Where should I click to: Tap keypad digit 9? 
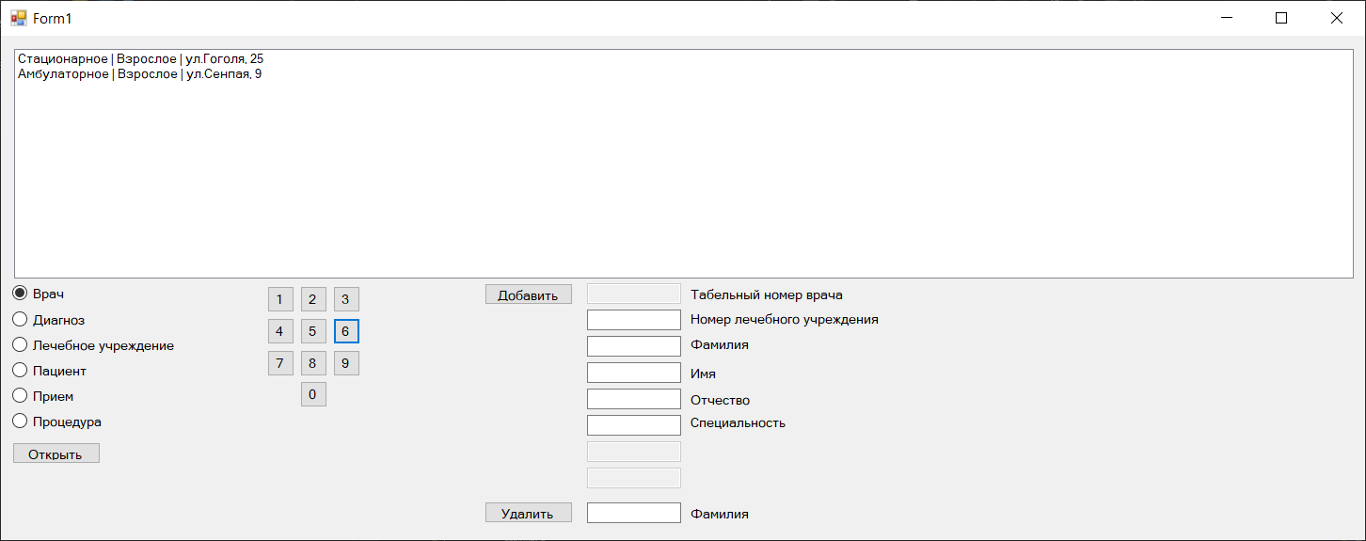346,362
